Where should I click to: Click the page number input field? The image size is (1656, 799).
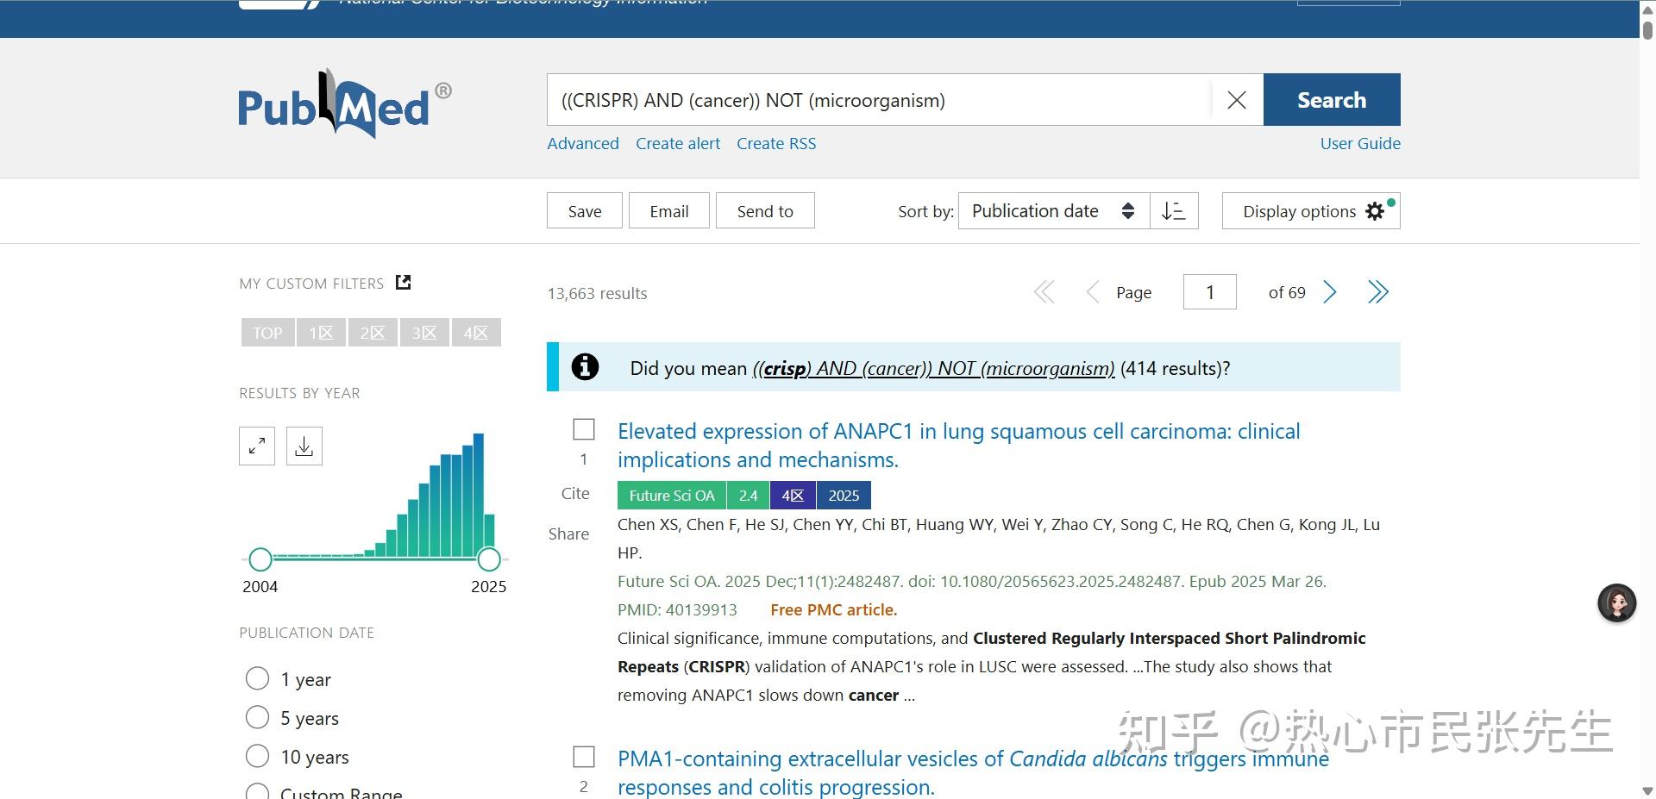1209,292
